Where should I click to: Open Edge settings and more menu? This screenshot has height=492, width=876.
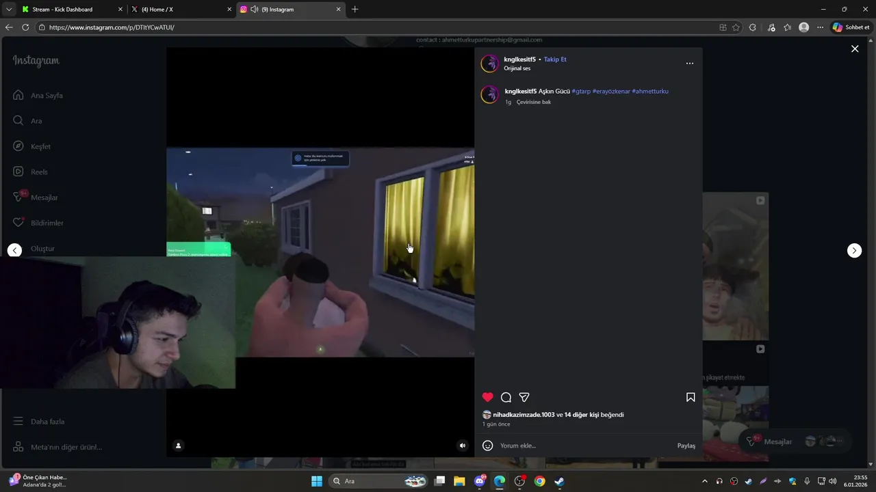[x=820, y=27]
